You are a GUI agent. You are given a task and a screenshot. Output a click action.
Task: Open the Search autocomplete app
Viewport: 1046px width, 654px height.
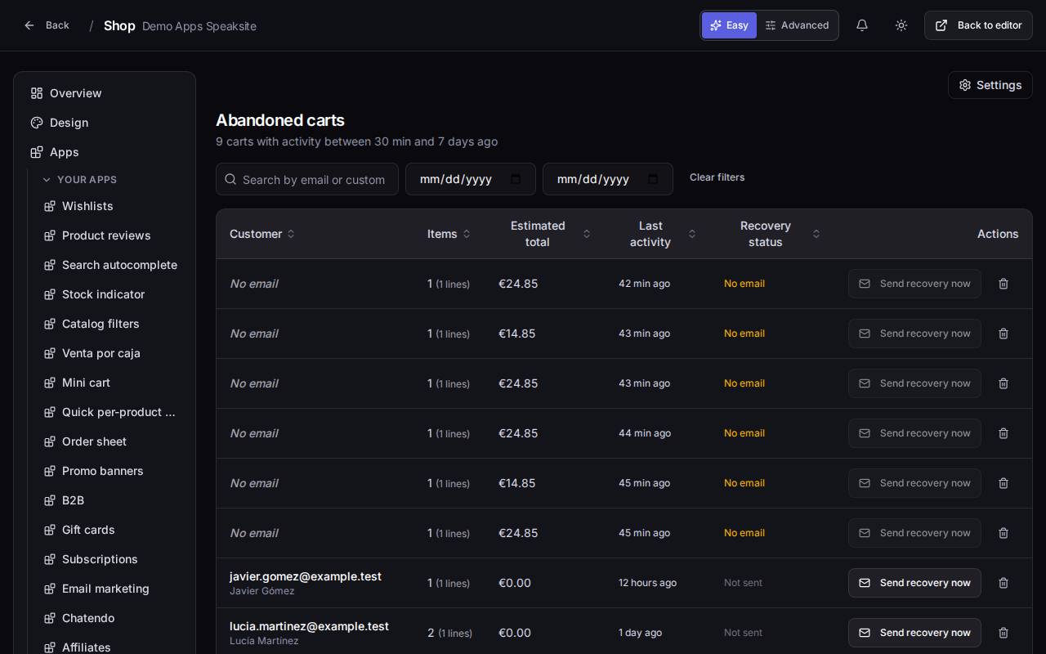coord(111,265)
